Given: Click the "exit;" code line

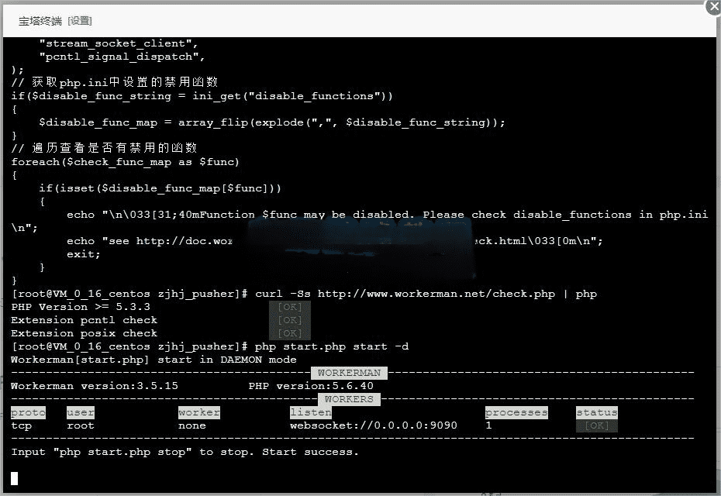Looking at the screenshot, I should coord(84,254).
